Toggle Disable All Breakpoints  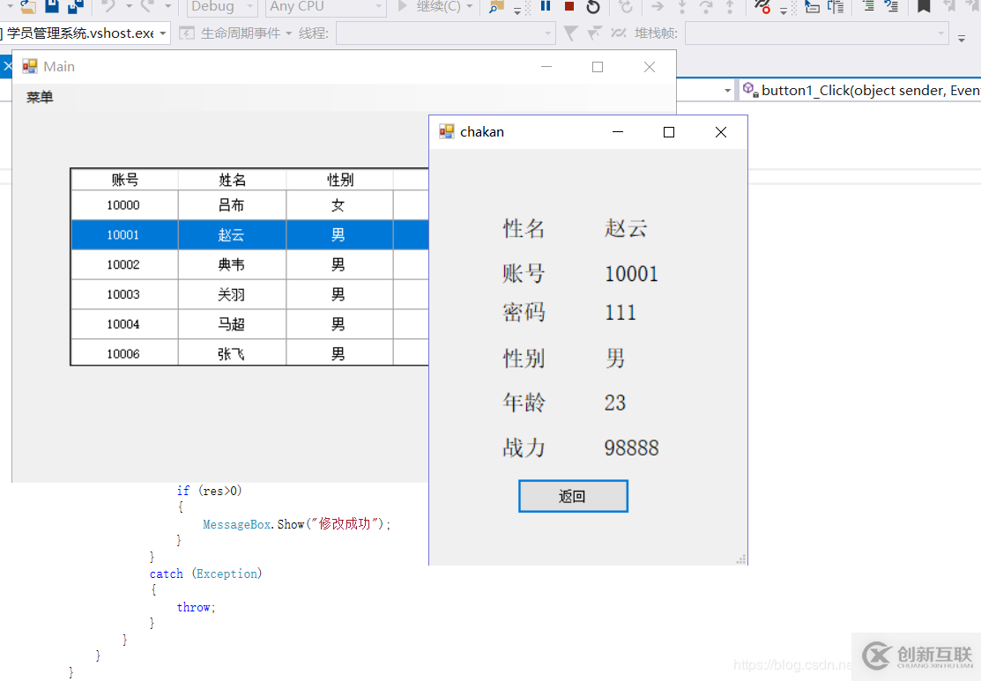pyautogui.click(x=760, y=7)
